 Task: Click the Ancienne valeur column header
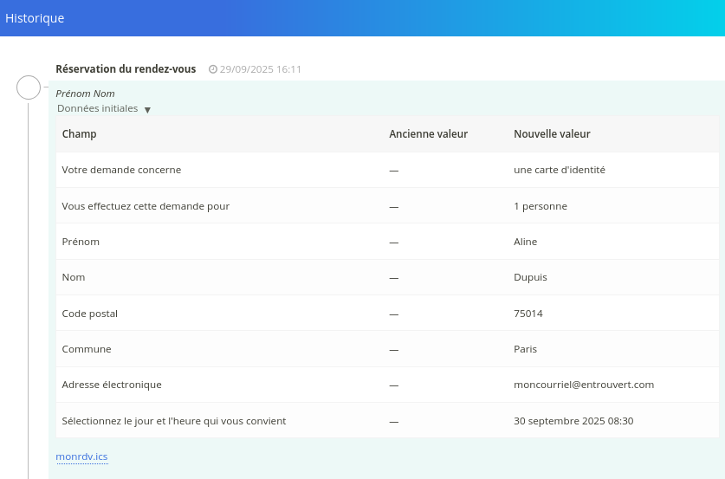click(428, 134)
